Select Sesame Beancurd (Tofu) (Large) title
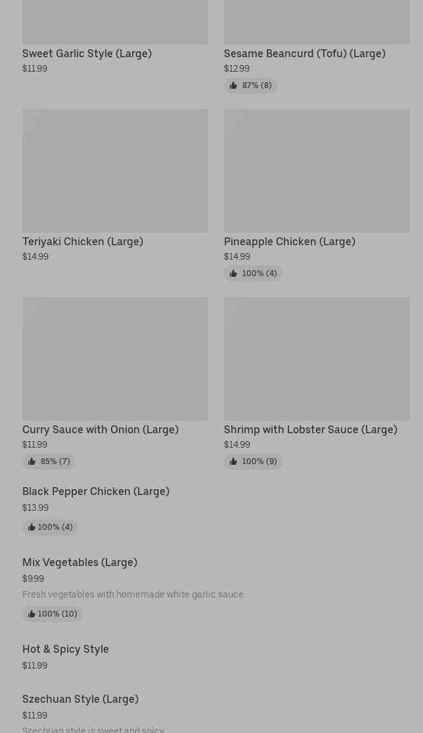This screenshot has height=733, width=423. [x=304, y=53]
